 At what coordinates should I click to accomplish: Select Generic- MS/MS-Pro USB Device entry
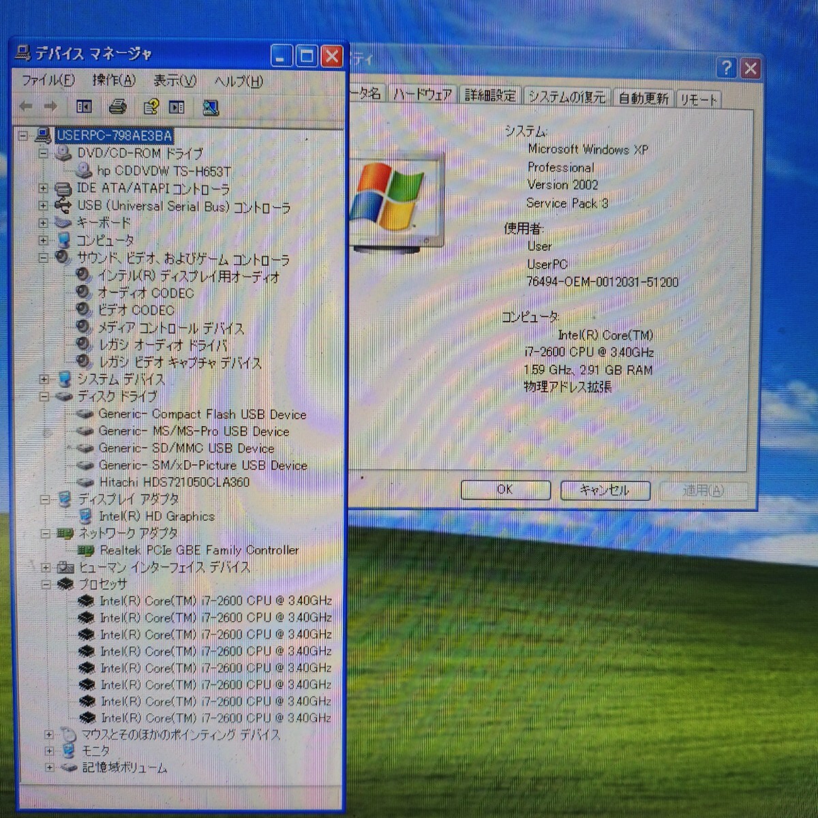coord(194,431)
